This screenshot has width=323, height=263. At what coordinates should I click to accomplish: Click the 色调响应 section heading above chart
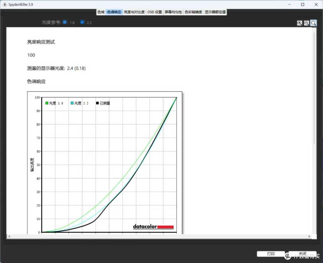point(36,82)
